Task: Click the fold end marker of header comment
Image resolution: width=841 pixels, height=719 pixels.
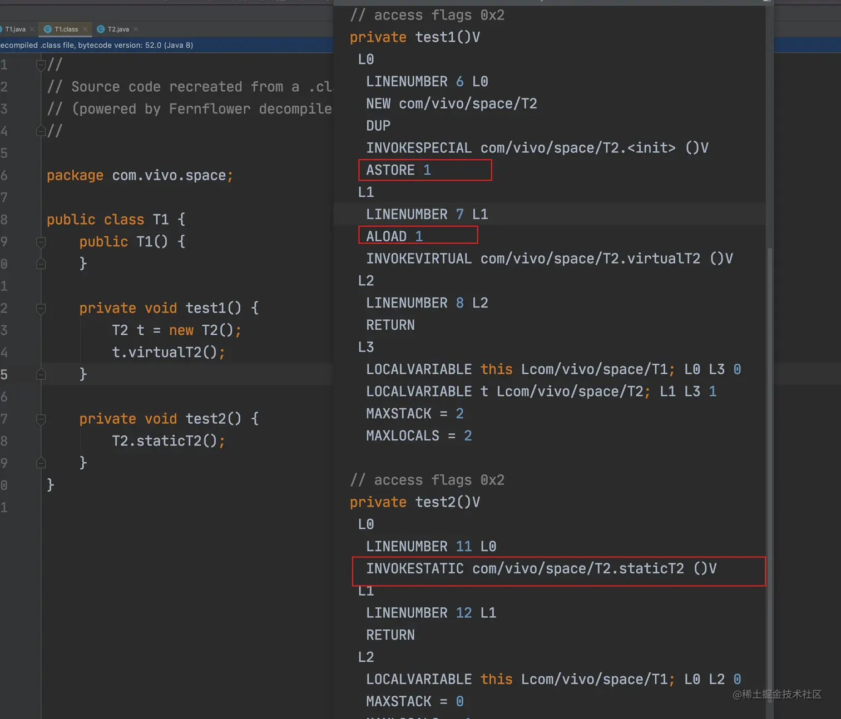Action: coord(41,131)
